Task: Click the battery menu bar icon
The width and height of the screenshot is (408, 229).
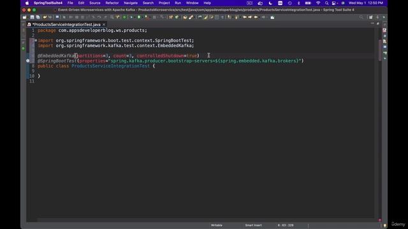Action: (308, 3)
